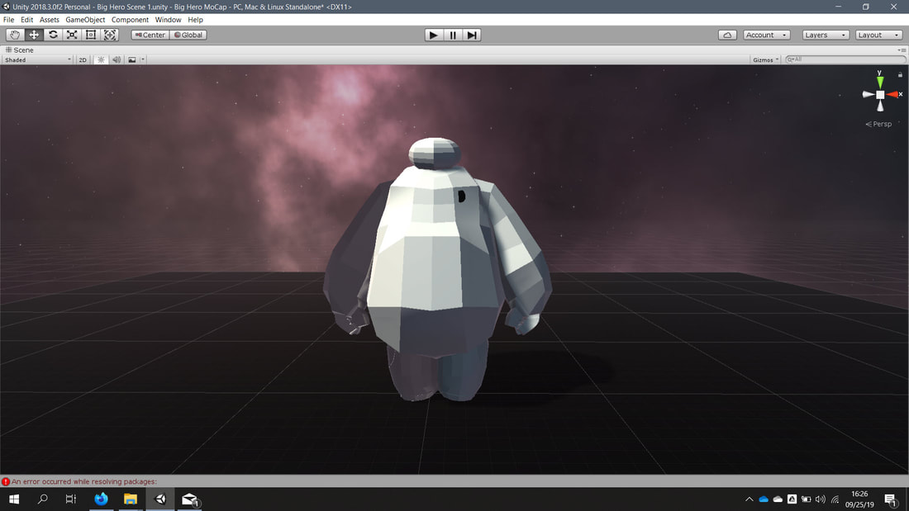Open the Gizmos dropdown
The image size is (909, 511).
click(765, 59)
